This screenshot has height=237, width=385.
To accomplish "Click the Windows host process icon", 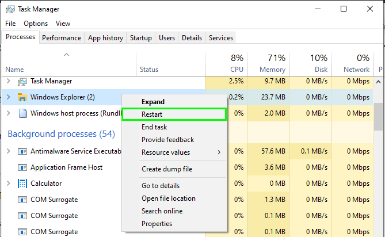I will pyautogui.click(x=22, y=113).
